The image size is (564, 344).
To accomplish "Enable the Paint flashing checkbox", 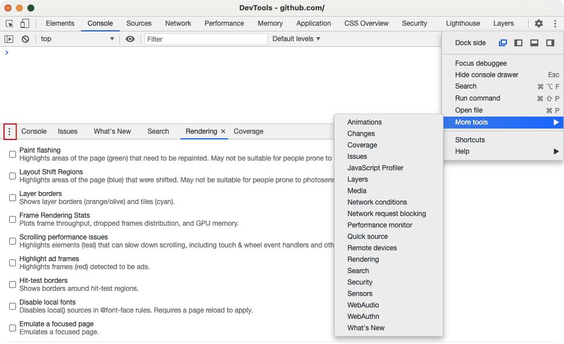I will pos(13,154).
